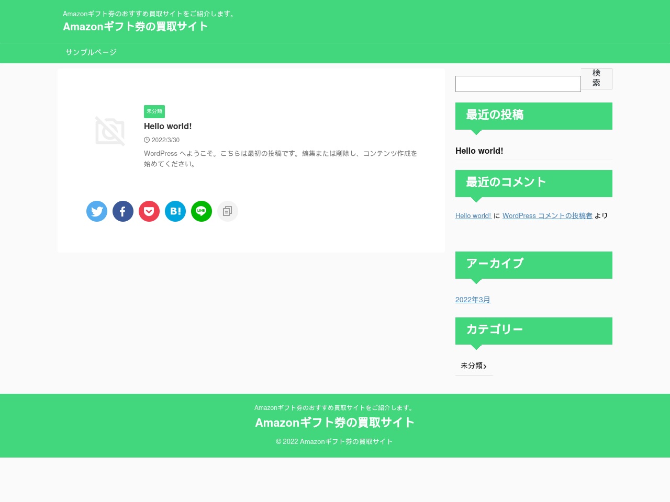Screen dimensions: 670x502
Task: Click the アーカイブ widget heading
Action: [534, 265]
